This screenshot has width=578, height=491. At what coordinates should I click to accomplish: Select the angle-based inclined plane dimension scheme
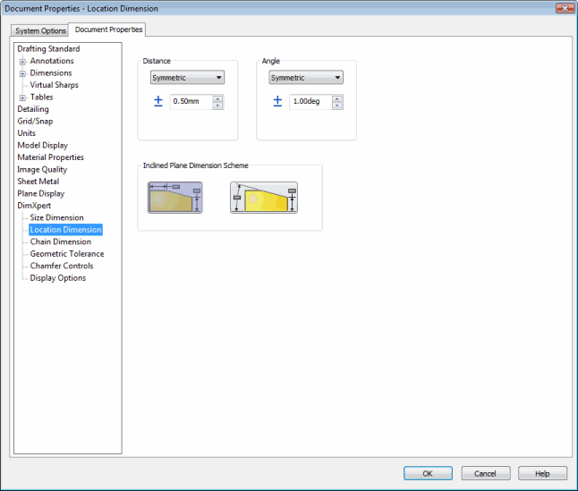pos(264,198)
